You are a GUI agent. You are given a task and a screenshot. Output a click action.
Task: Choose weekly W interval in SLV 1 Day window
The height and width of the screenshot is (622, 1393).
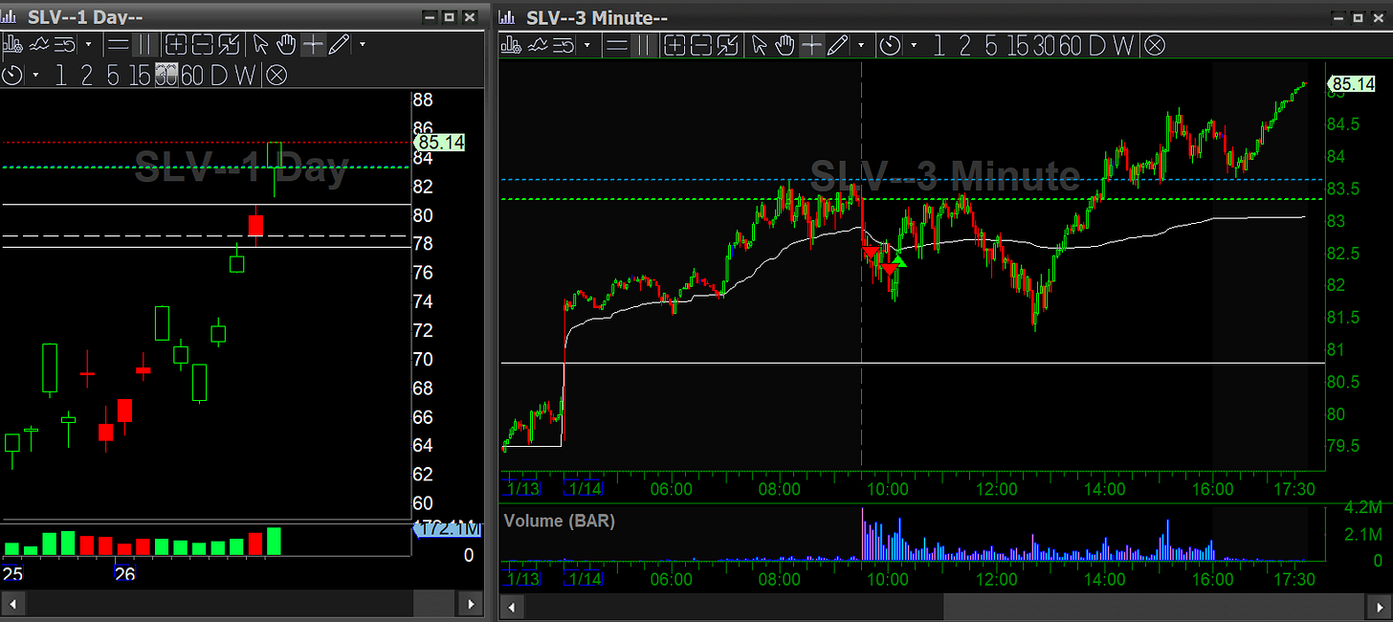pos(246,75)
